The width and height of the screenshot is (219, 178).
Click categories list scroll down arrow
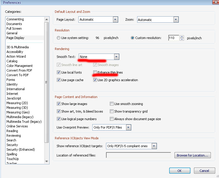47,161
